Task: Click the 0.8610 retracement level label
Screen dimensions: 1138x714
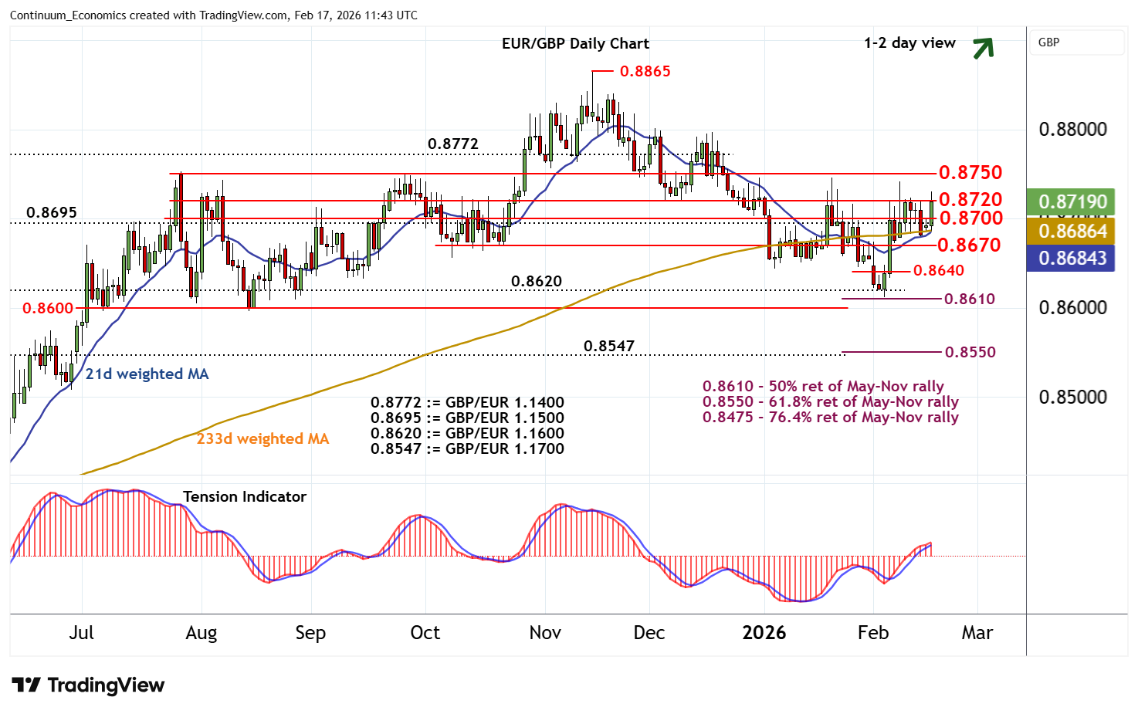Action: point(969,299)
